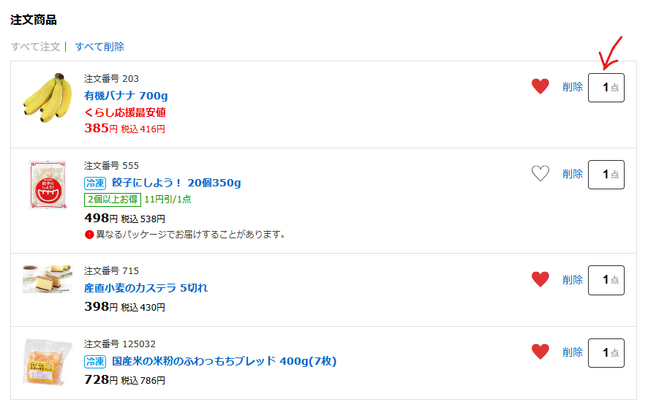Favorite the gyoza item with heart outline
Viewport: 648px width, 413px height.
coord(540,173)
